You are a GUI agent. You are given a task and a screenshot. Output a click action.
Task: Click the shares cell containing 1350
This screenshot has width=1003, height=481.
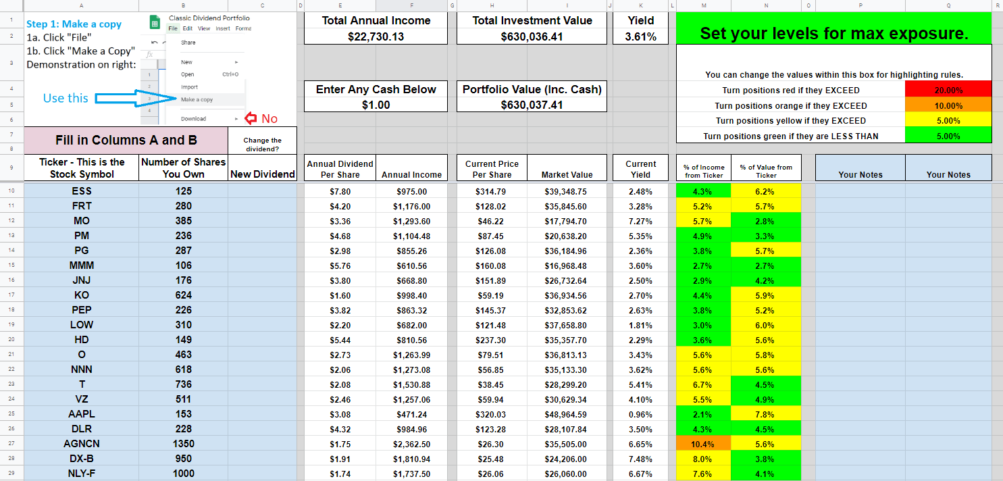coord(183,444)
